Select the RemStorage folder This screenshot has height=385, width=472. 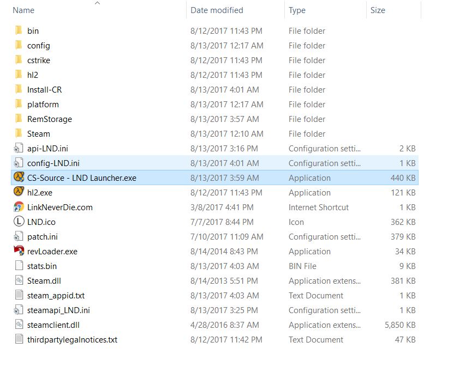coord(49,119)
